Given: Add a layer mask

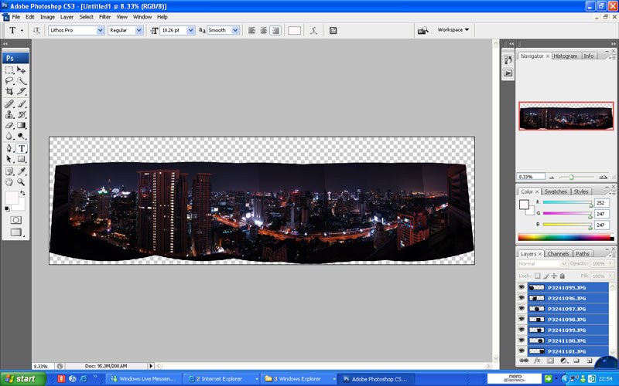Looking at the screenshot, I should pos(550,361).
